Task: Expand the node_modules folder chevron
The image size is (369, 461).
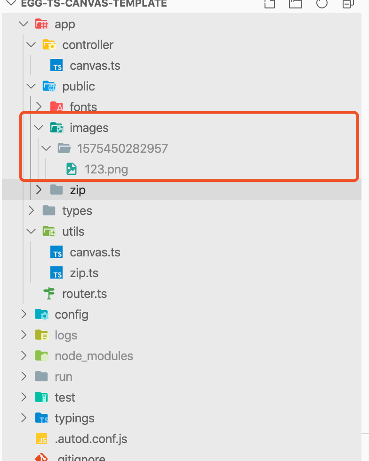Action: click(24, 356)
